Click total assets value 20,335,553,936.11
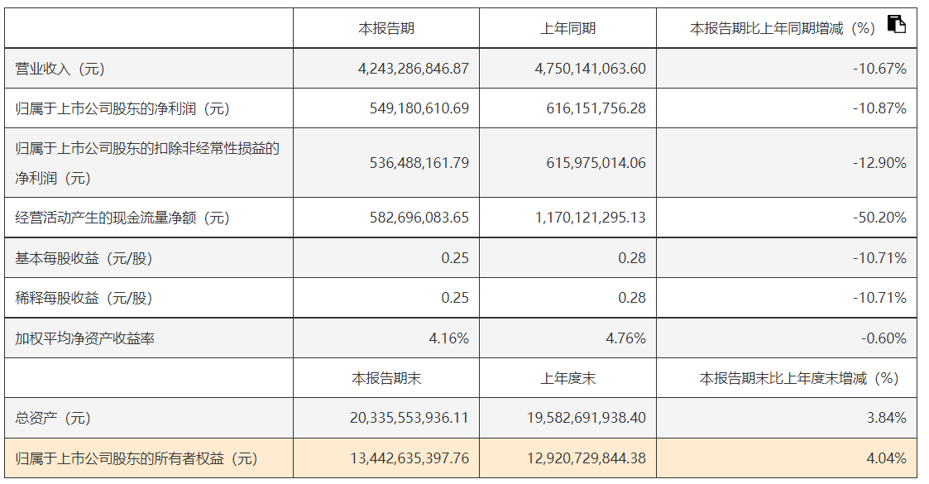The width and height of the screenshot is (929, 484). point(409,418)
